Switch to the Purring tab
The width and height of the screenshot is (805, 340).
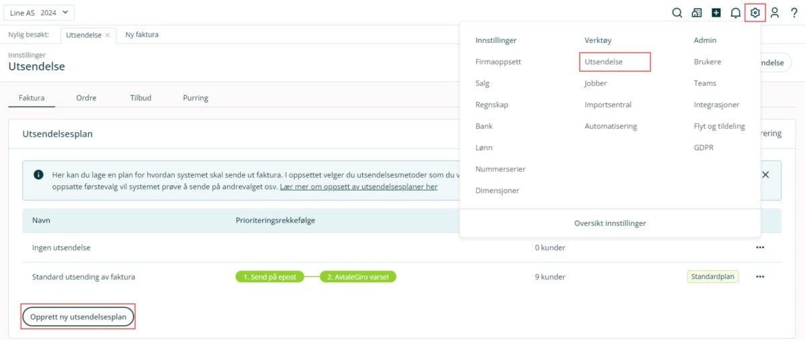195,98
